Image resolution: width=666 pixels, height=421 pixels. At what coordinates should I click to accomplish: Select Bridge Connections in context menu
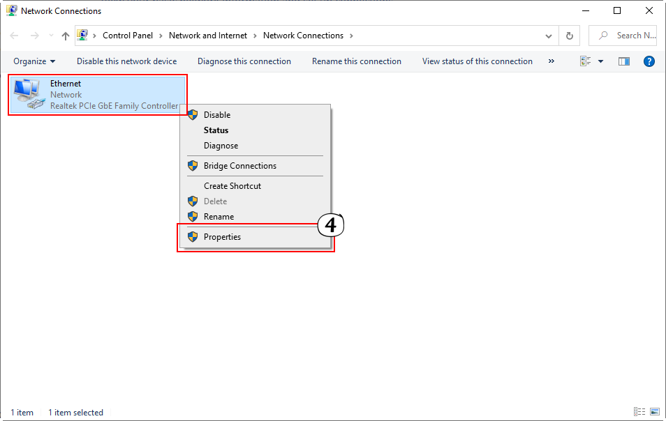[x=239, y=166]
